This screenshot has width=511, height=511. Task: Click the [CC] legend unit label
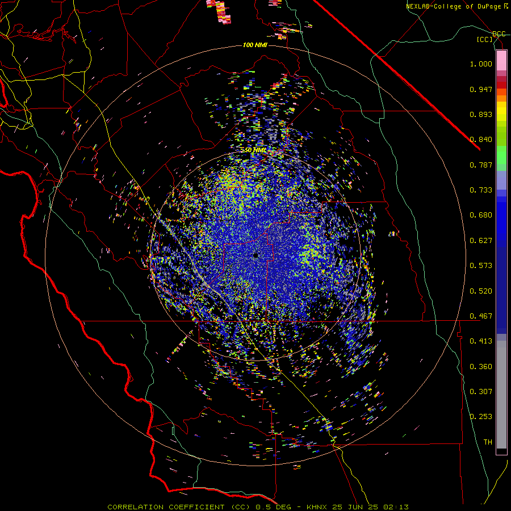pos(485,39)
